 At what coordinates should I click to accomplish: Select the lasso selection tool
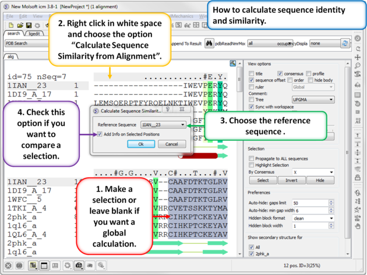(x=358, y=103)
